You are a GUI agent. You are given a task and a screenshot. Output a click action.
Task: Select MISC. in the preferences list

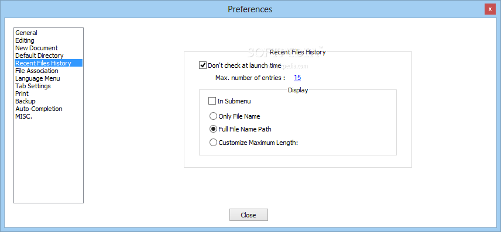(48, 116)
